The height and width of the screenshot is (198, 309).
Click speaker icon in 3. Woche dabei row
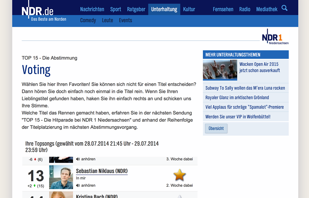pos(78,159)
